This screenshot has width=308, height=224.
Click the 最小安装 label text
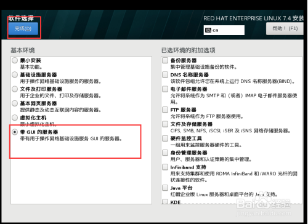pyautogui.click(x=30, y=60)
